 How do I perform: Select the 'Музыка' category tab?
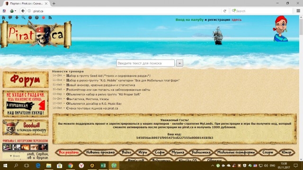178,152
